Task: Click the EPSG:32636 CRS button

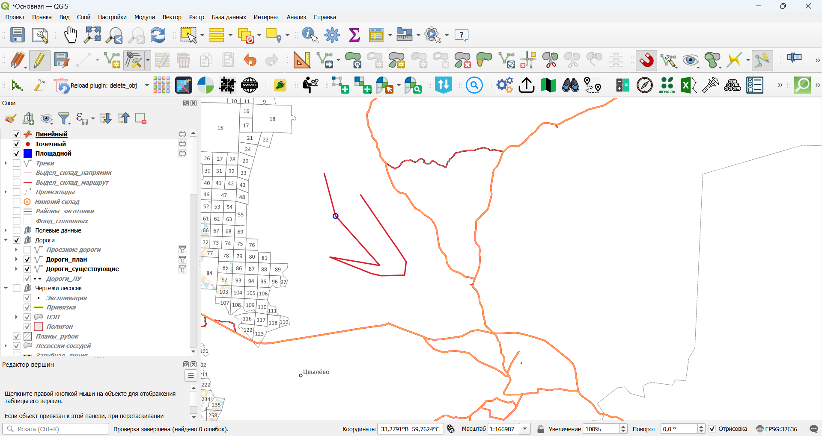Action: (x=777, y=429)
